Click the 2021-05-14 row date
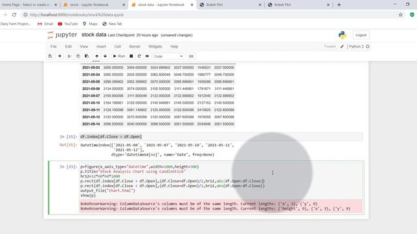The height and width of the screenshot is (234, 417). click(91, 124)
